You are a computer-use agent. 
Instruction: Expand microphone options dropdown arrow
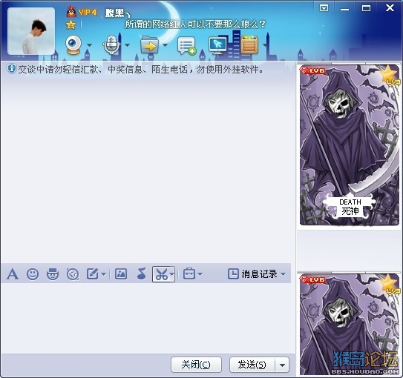click(127, 45)
